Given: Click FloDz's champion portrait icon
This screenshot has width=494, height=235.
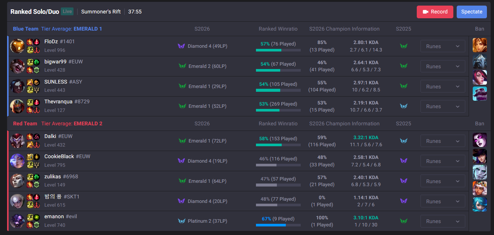Looking at the screenshot, I should [17, 46].
